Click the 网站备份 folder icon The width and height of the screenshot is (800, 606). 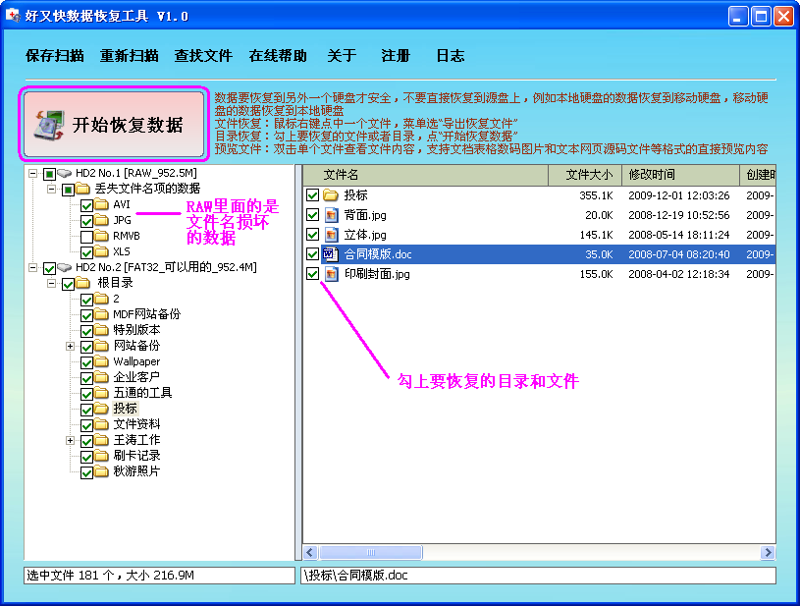pyautogui.click(x=101, y=346)
